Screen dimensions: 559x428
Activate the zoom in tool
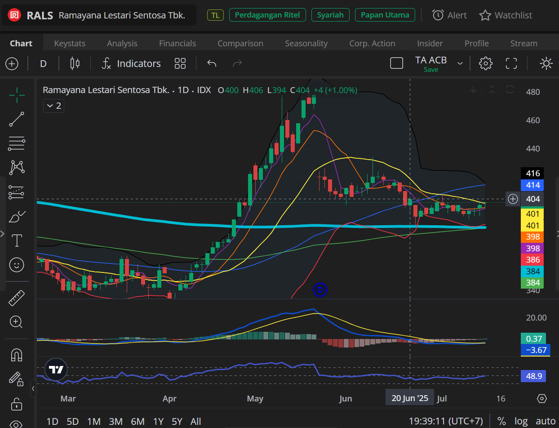17,321
